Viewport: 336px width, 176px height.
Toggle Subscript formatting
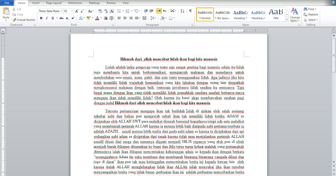pyautogui.click(x=67, y=18)
